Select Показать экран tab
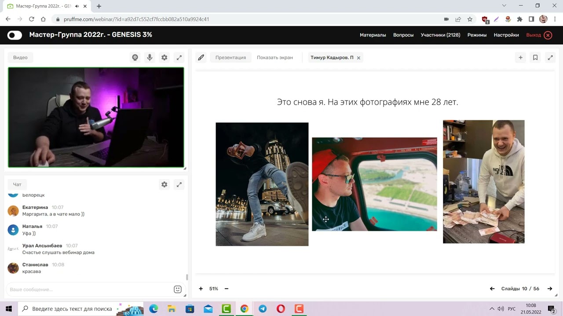563x316 pixels. 274,57
